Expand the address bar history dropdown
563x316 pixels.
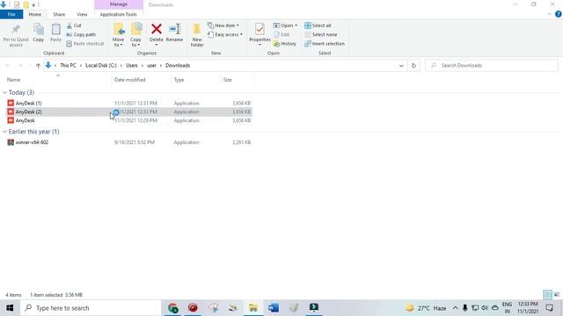[401, 66]
